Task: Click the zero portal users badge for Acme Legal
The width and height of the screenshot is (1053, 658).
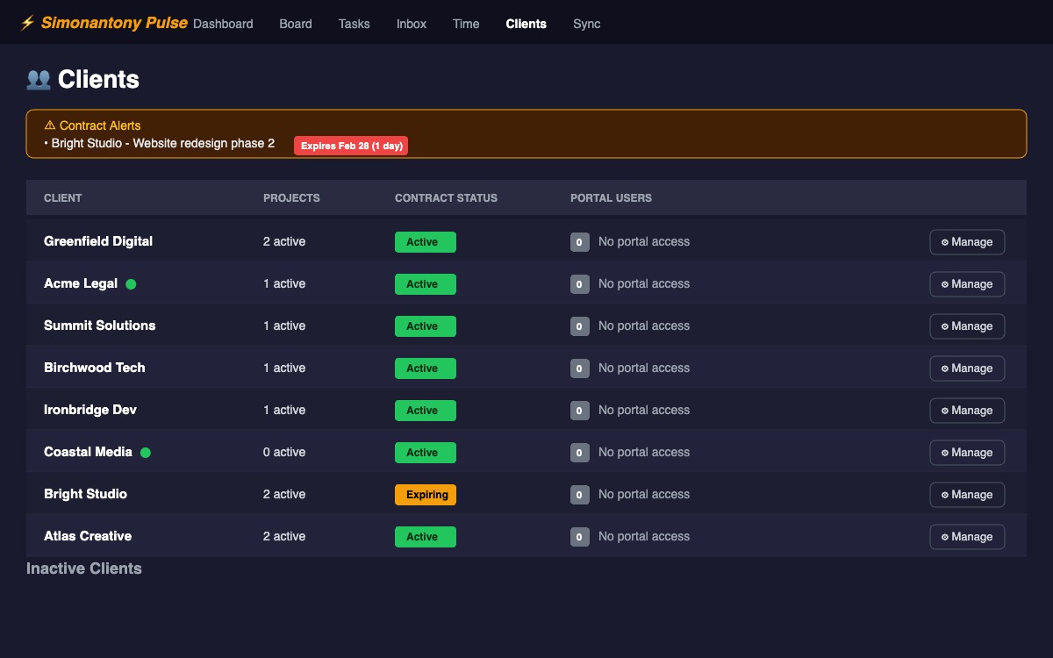Action: [x=579, y=283]
